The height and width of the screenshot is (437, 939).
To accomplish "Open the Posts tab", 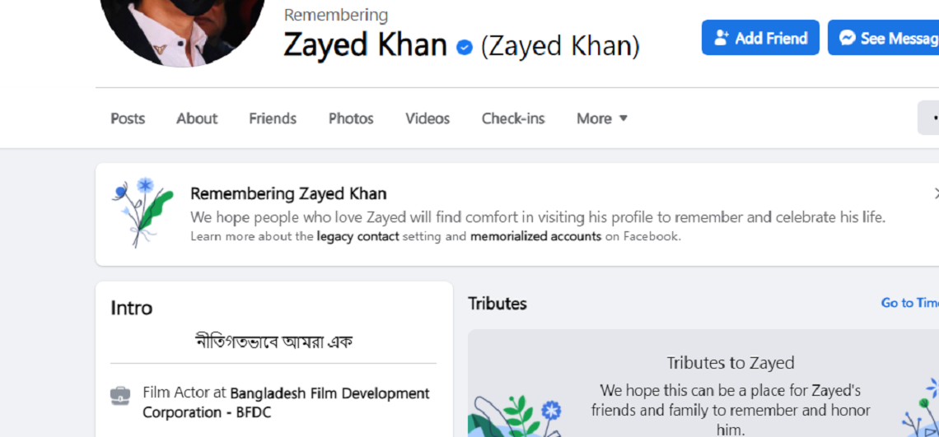I will (x=128, y=119).
